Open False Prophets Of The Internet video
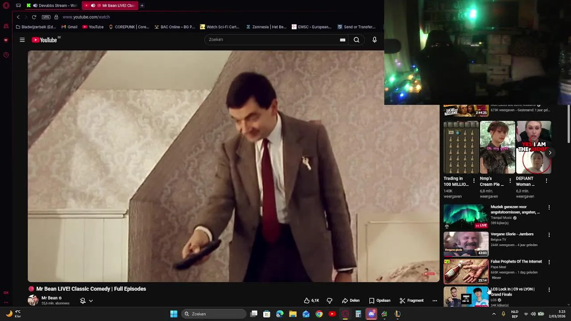 tap(466, 271)
